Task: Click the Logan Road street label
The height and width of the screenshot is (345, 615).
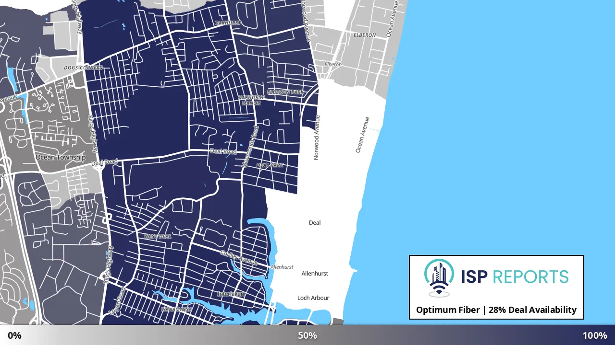Action: point(117,301)
